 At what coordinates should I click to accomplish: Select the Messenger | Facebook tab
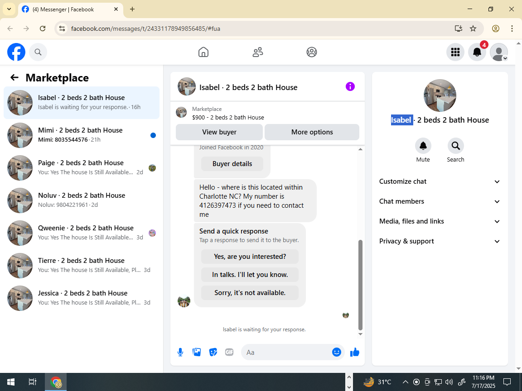pyautogui.click(x=70, y=10)
